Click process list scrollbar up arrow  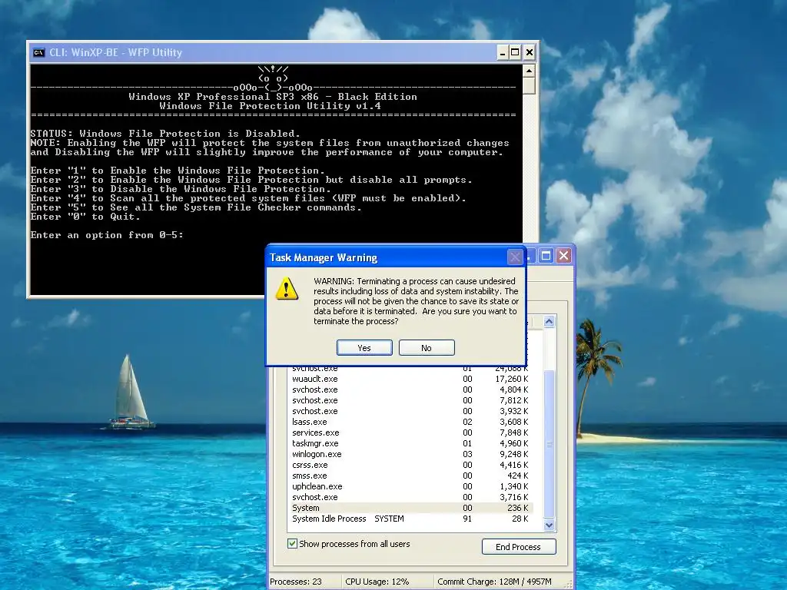tap(549, 322)
